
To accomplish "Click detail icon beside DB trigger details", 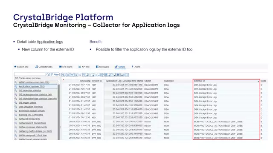I will (16, 103).
